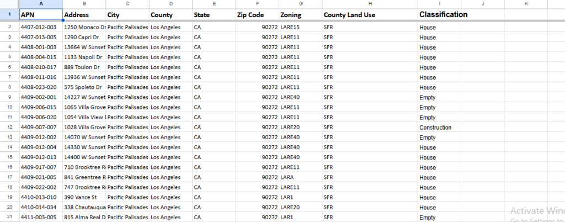The image size is (565, 222).
Task: Select the Construction classification cell
Action: [439, 128]
